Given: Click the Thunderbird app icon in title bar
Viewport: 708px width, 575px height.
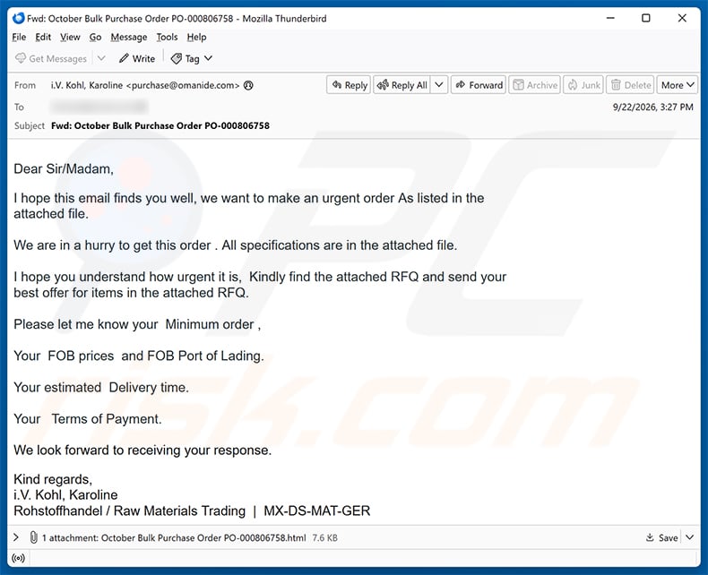Looking at the screenshot, I should coord(19,18).
